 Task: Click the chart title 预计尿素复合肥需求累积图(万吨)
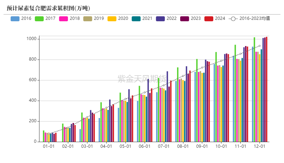(48, 8)
